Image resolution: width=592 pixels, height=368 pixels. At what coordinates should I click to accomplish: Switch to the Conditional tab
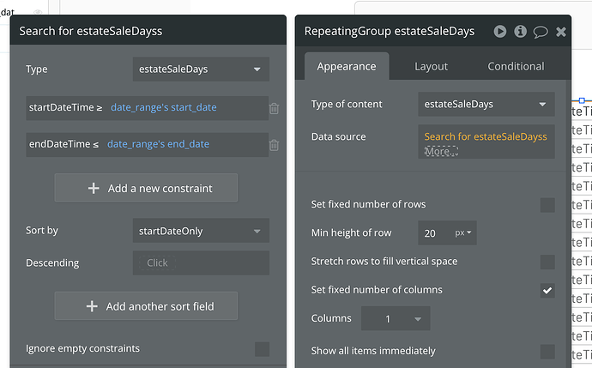(x=516, y=66)
